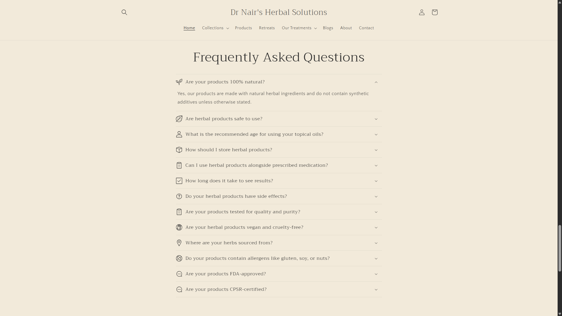Click the location pin icon beside herbs sourcing question
The image size is (562, 316).
[x=179, y=243]
